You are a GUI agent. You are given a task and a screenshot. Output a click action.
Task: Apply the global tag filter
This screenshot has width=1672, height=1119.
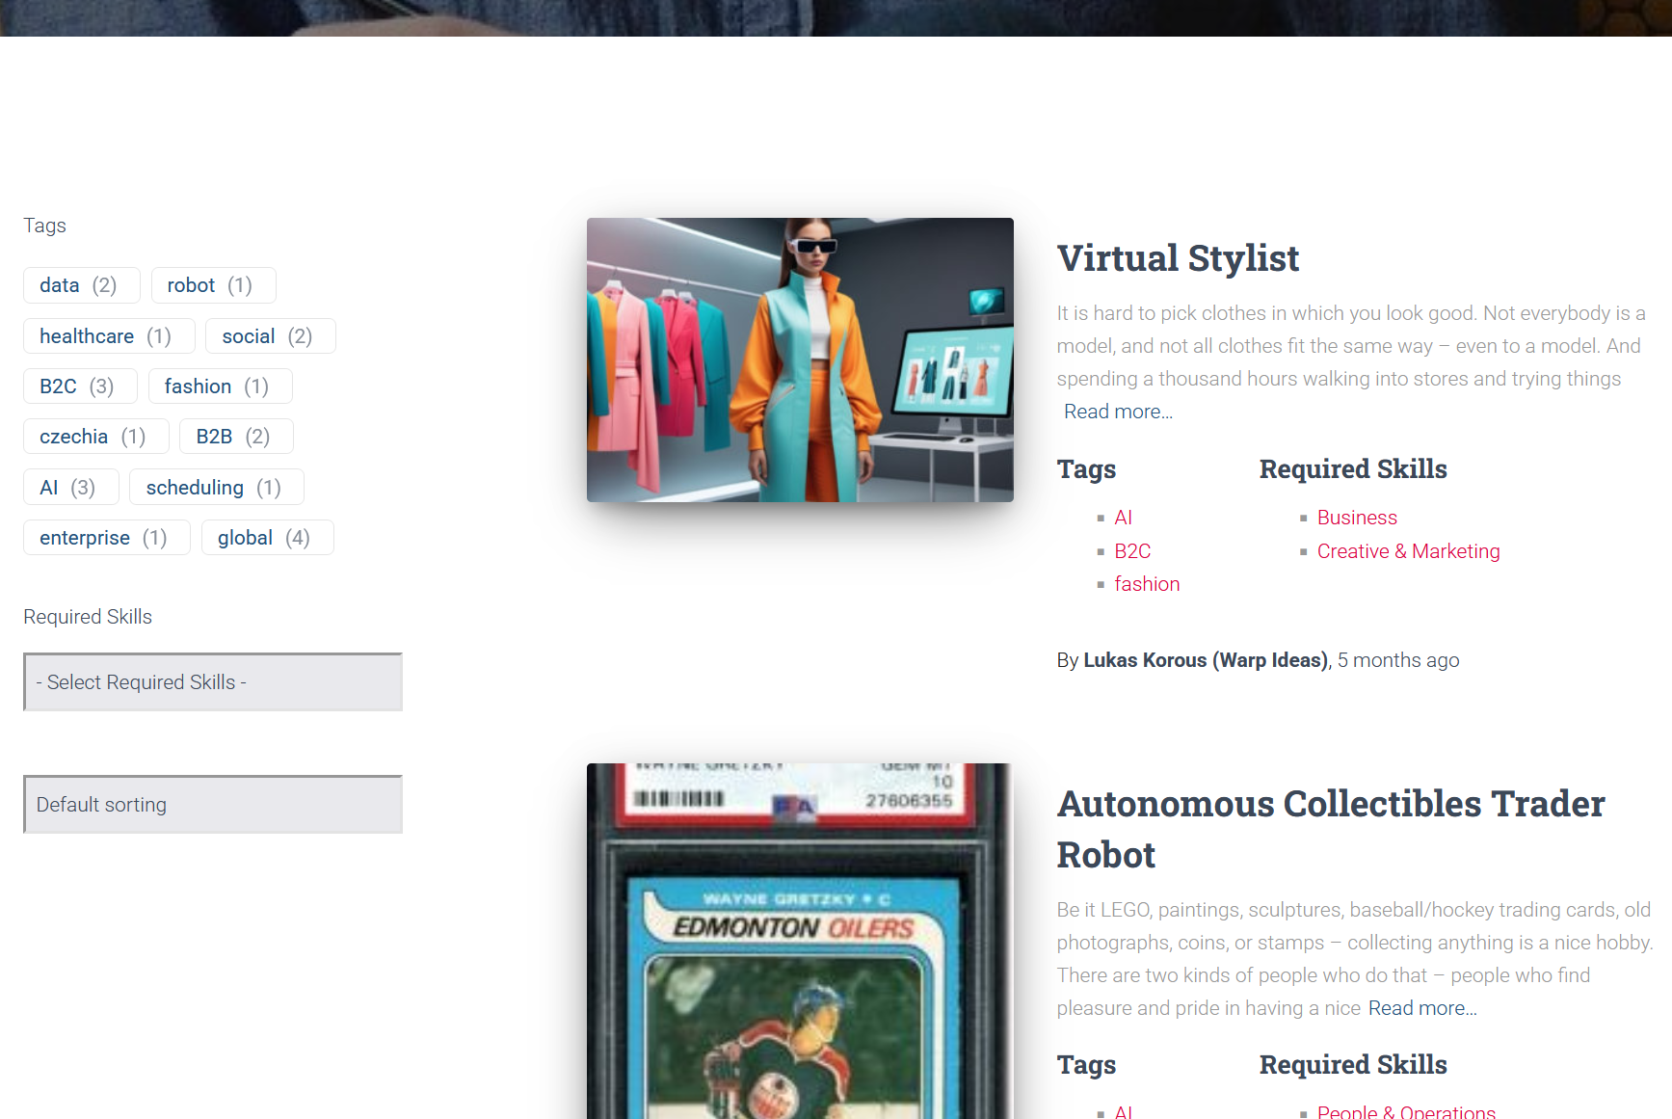point(268,538)
